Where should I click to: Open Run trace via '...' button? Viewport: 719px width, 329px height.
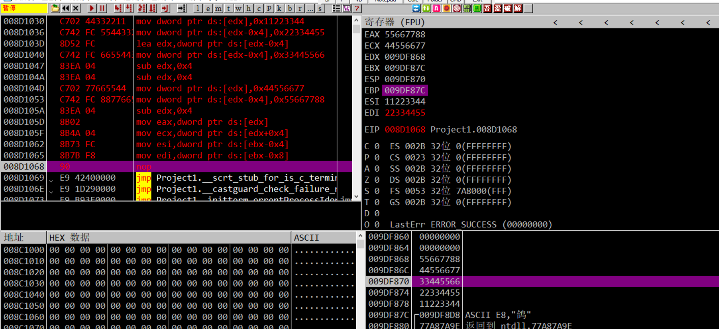click(x=310, y=8)
